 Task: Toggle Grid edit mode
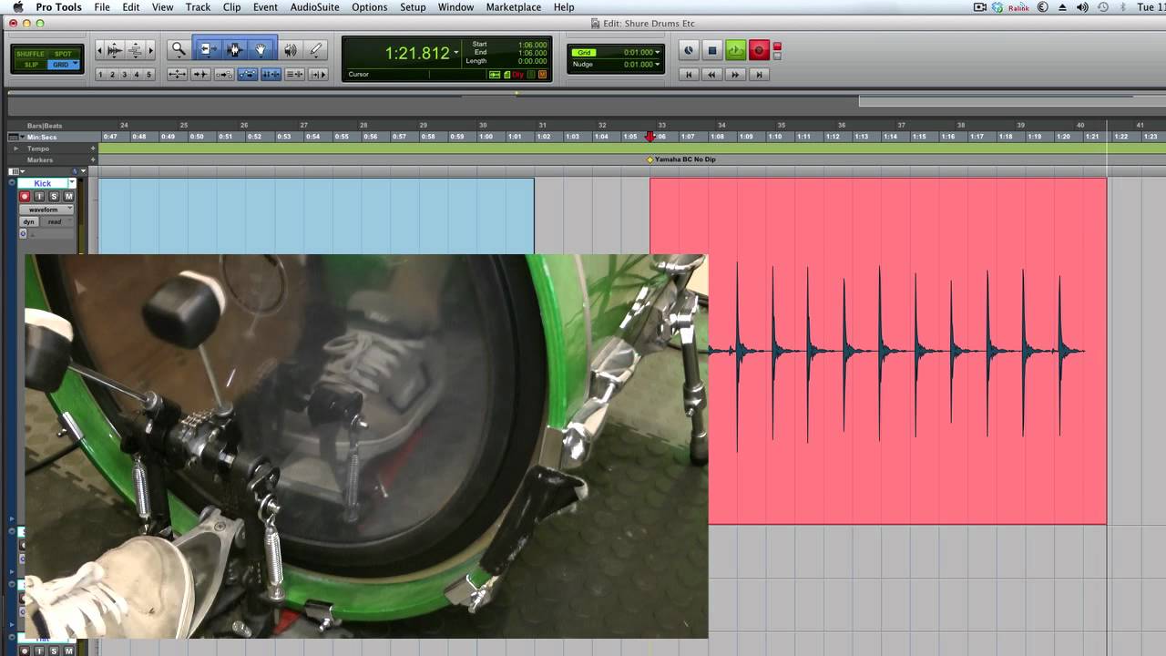[x=63, y=65]
